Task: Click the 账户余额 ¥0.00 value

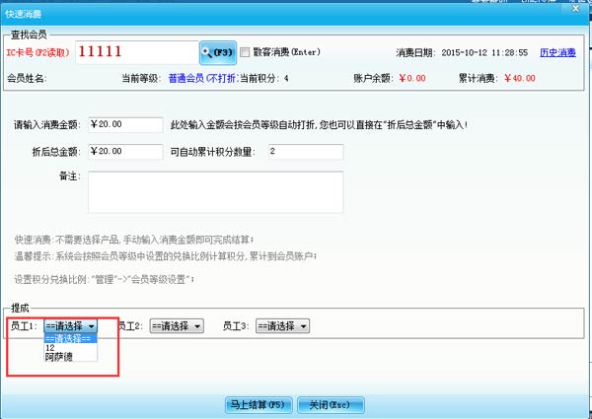Action: (x=412, y=79)
